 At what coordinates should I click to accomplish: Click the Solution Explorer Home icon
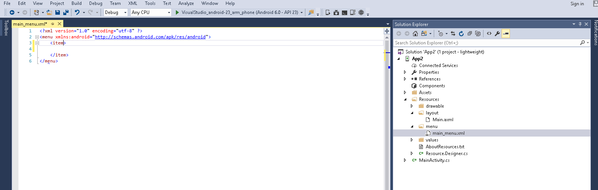(x=415, y=33)
